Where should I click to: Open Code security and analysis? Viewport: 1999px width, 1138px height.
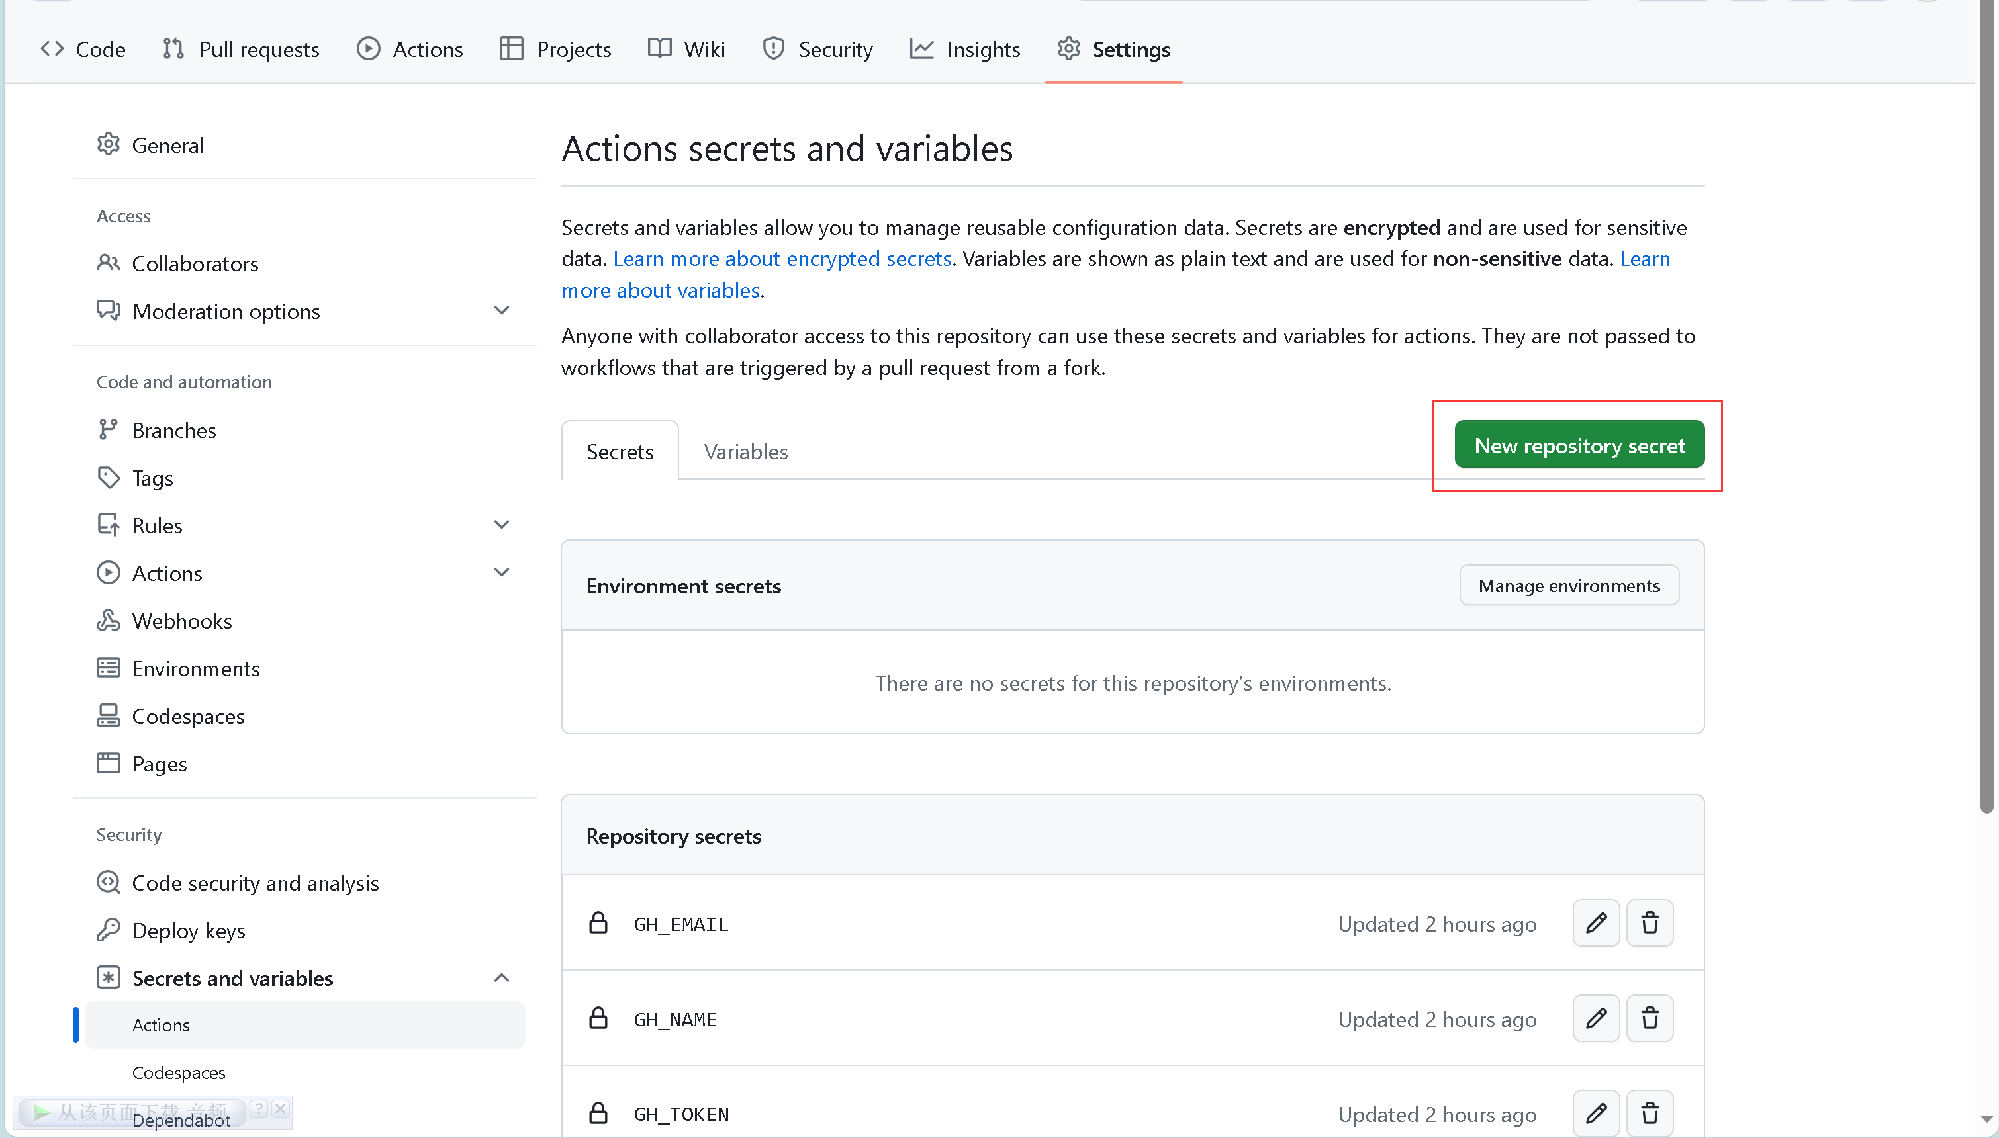[x=255, y=883]
